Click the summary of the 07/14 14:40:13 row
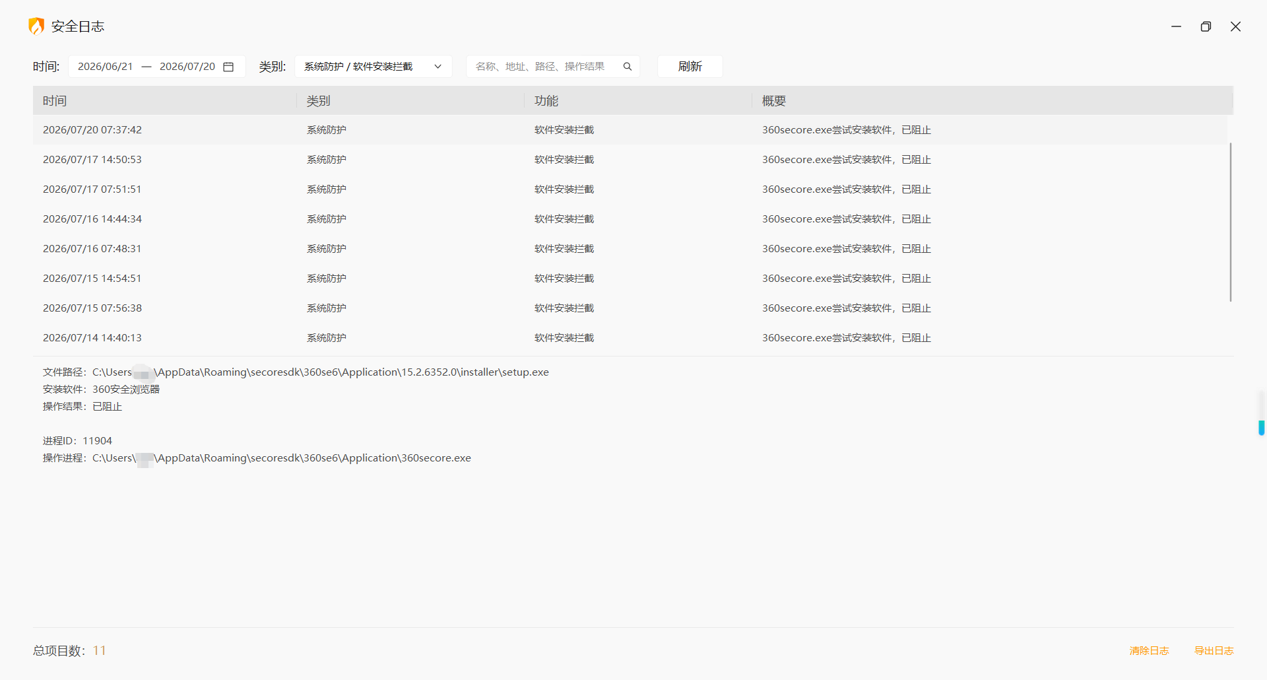The height and width of the screenshot is (680, 1267). pos(847,338)
